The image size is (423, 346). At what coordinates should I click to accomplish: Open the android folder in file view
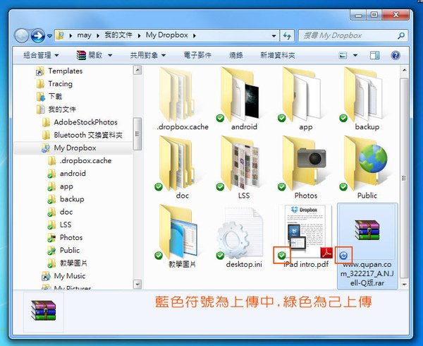tap(241, 95)
